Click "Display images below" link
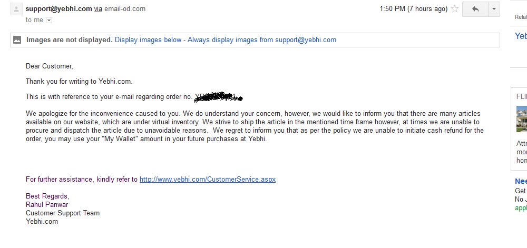The width and height of the screenshot is (527, 248). tap(148, 39)
